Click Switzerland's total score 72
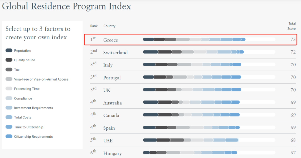Screen dimensions: 301x158 click(x=293, y=52)
